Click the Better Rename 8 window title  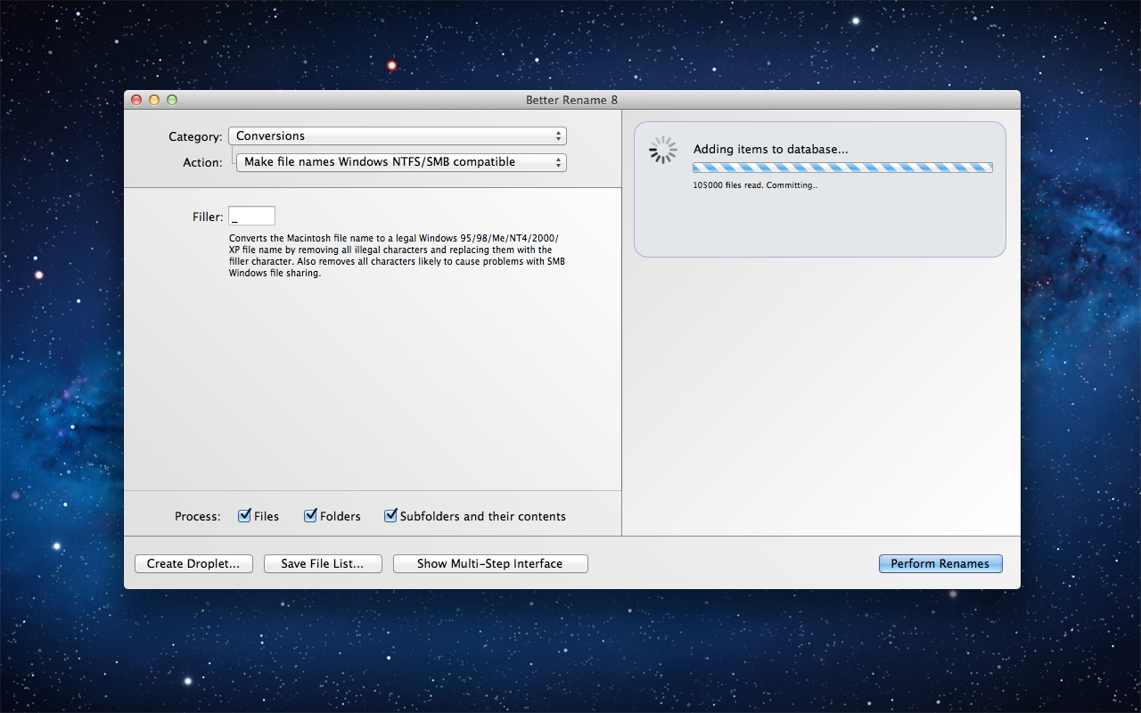571,100
